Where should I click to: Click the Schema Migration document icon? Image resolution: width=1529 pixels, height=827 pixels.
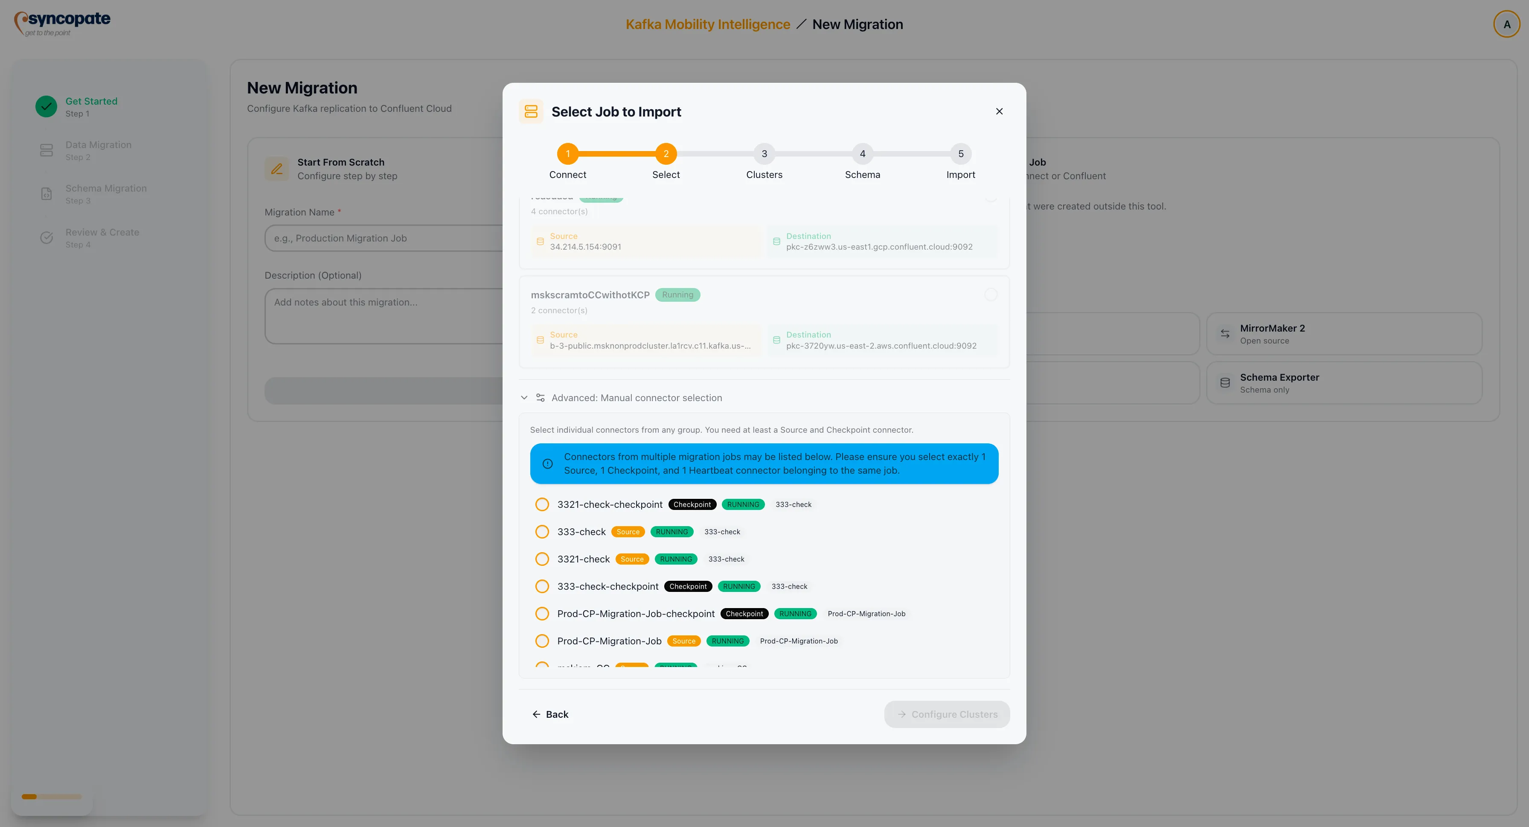(47, 194)
